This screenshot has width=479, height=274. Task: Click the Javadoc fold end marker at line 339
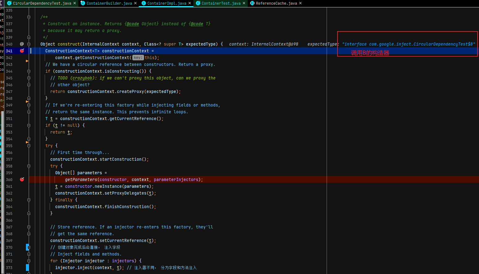pyautogui.click(x=29, y=37)
